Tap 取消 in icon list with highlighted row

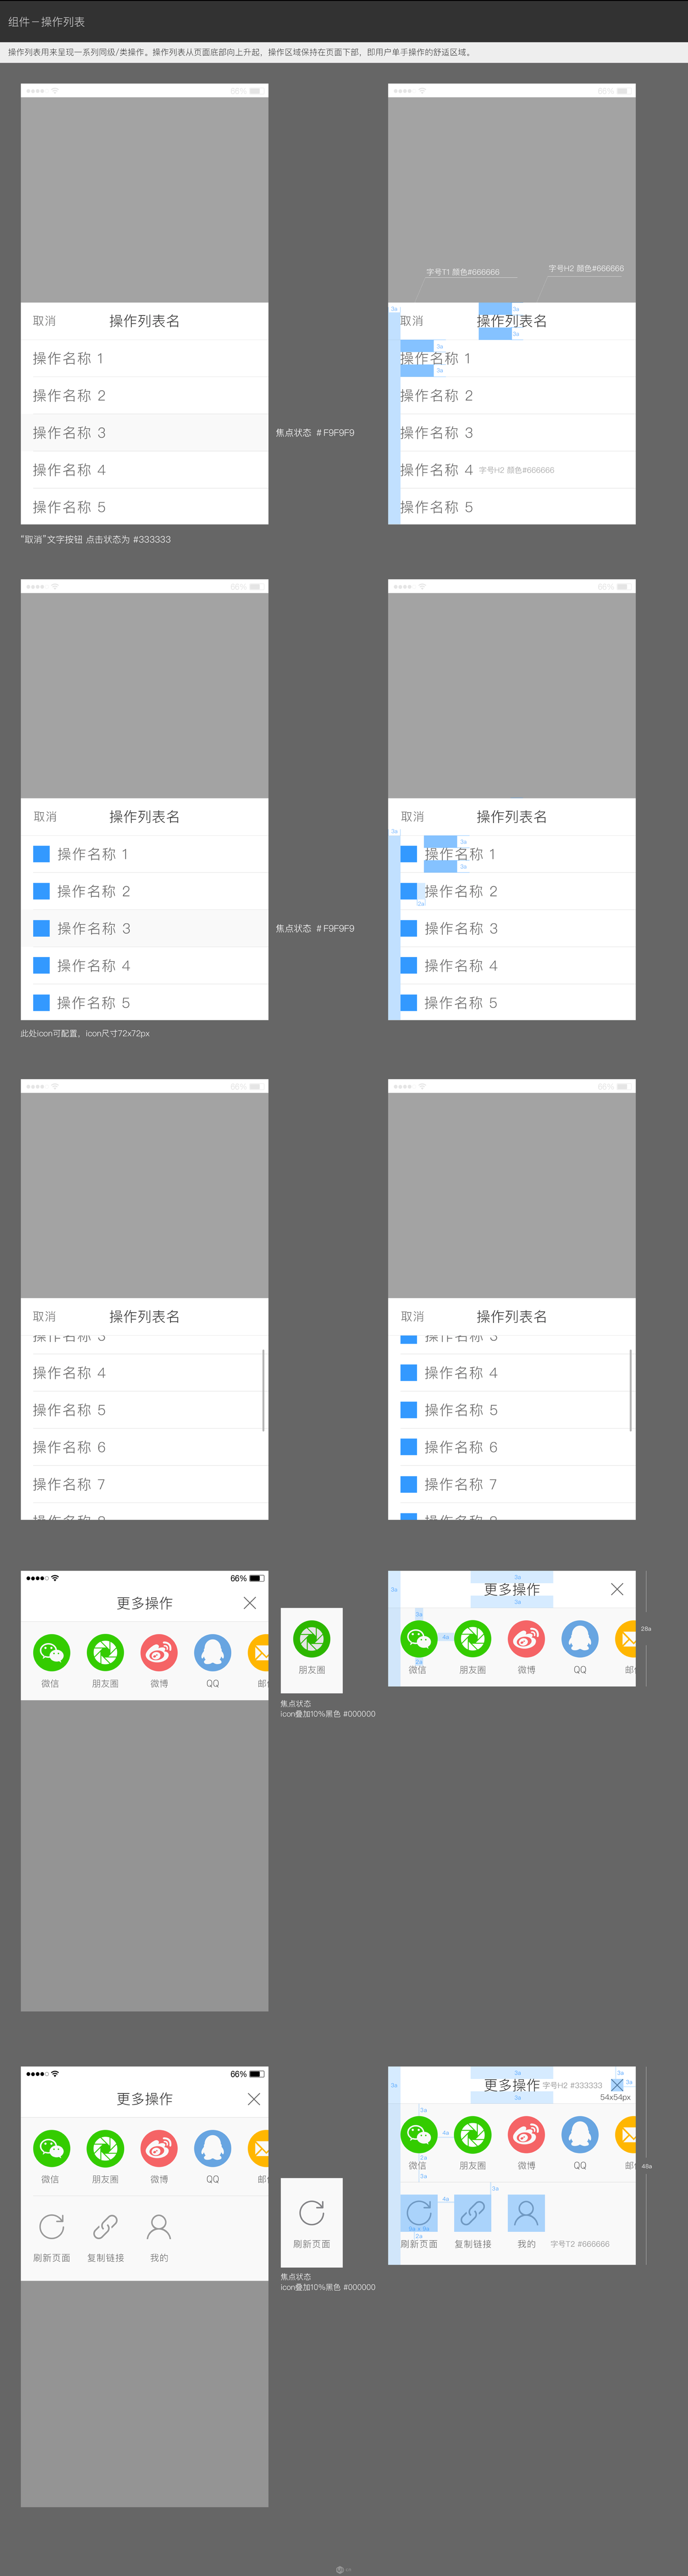coord(45,817)
